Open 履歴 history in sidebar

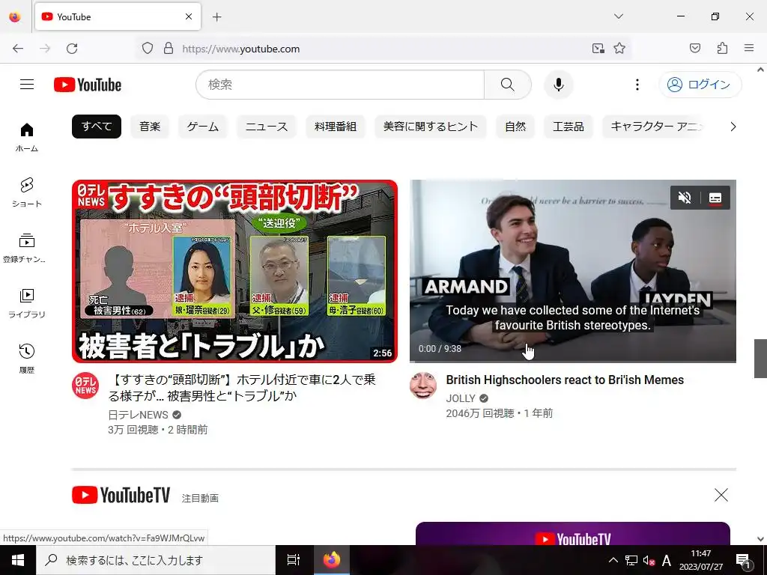[x=27, y=359]
